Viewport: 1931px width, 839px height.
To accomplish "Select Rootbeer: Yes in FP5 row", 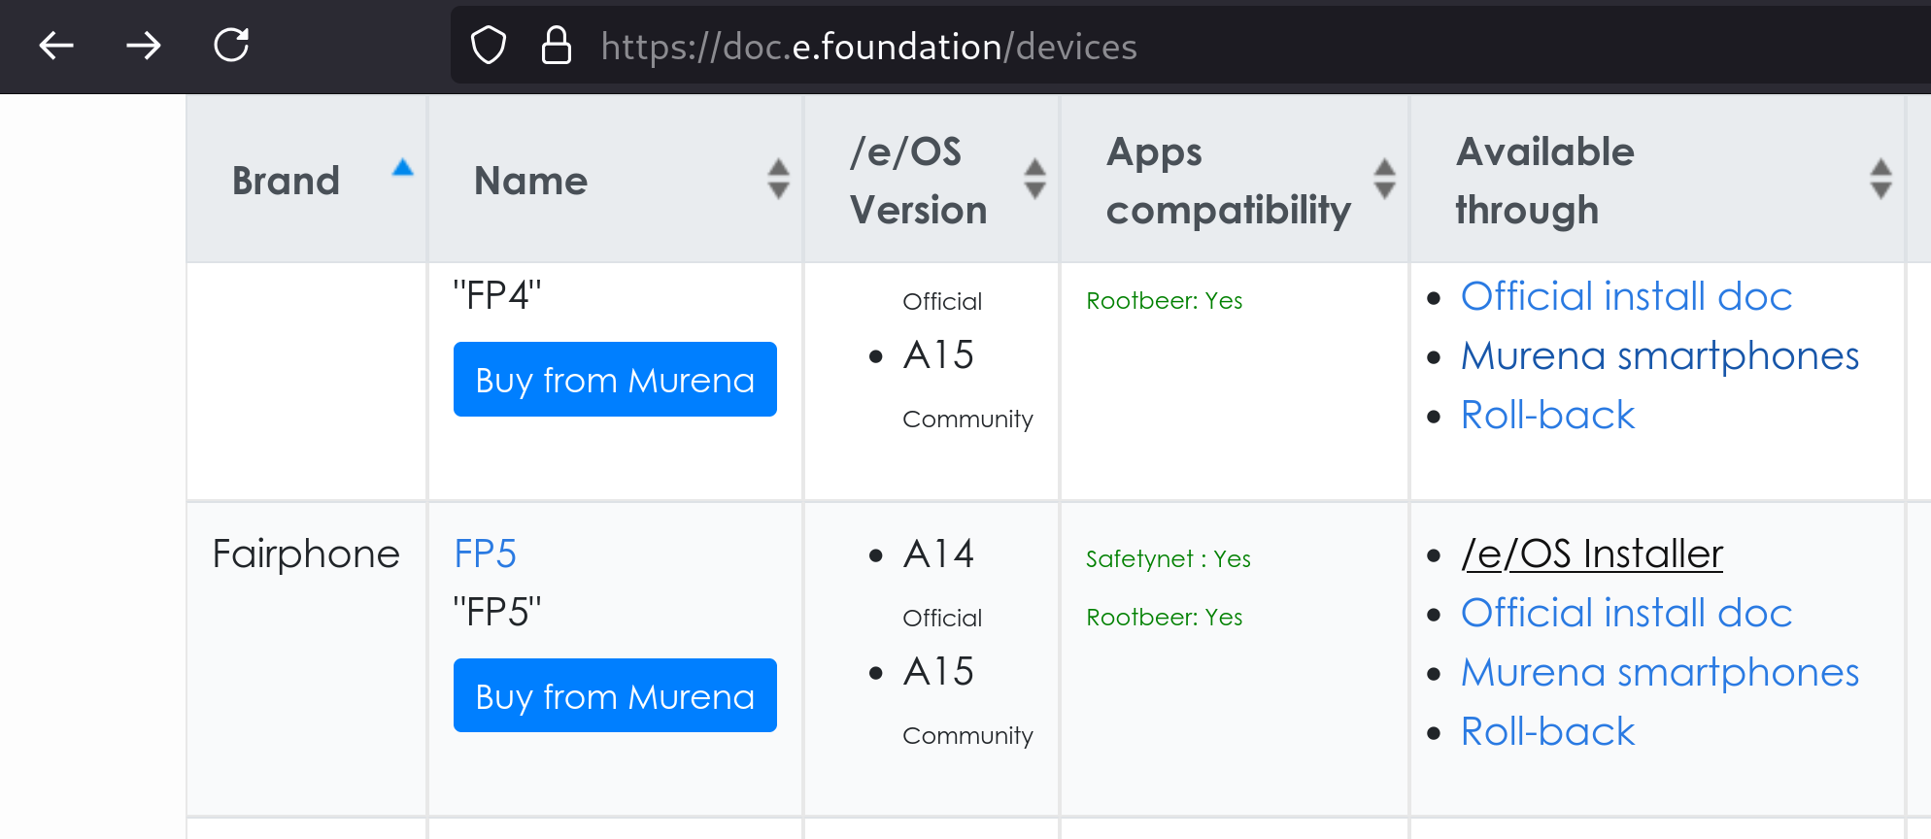I will (1165, 617).
